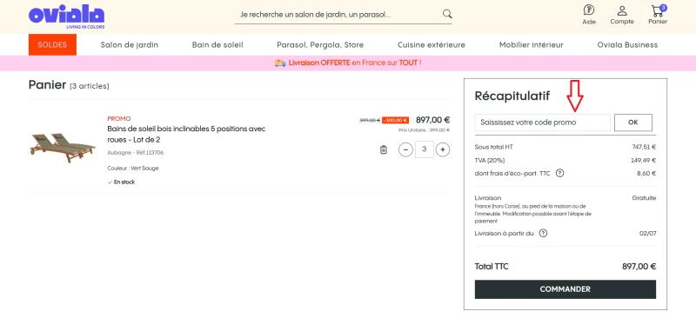The width and height of the screenshot is (696, 318).
Task: Open Oviala Business menu
Action: coord(627,45)
